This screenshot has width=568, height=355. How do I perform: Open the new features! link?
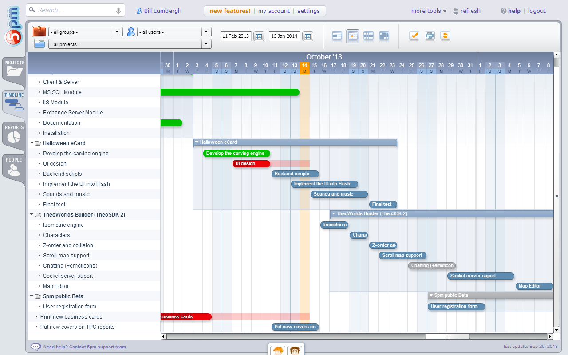pyautogui.click(x=230, y=11)
